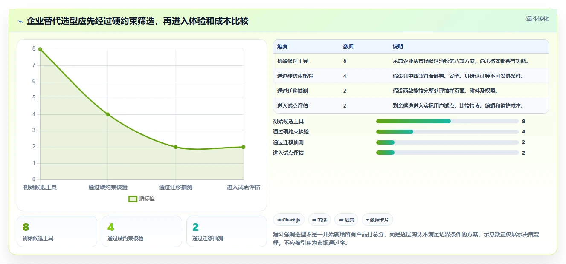
Task: Click the 通过硬约束核验 x-axis label
Action: pyautogui.click(x=108, y=187)
